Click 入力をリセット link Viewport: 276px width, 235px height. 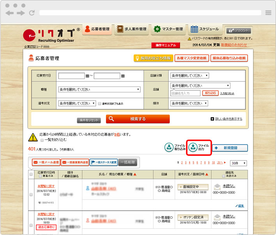coord(227,94)
